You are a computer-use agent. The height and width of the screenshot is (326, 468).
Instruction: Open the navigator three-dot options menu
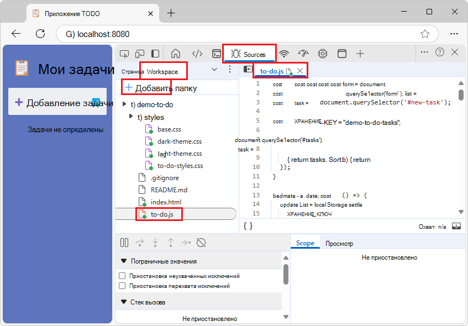pos(229,70)
